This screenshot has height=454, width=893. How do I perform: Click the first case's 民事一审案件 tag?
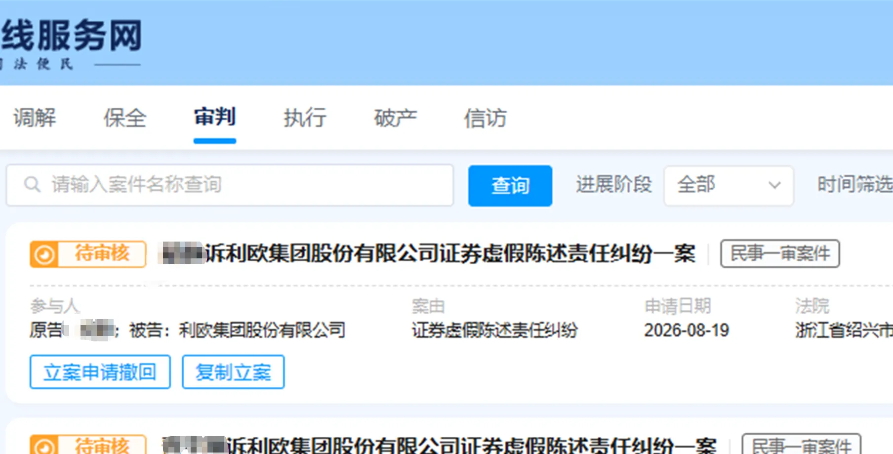click(780, 254)
